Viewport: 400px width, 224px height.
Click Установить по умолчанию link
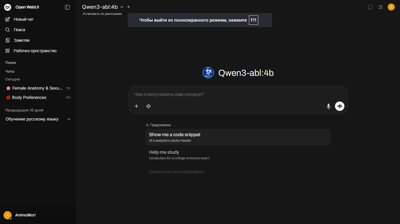[x=102, y=14]
